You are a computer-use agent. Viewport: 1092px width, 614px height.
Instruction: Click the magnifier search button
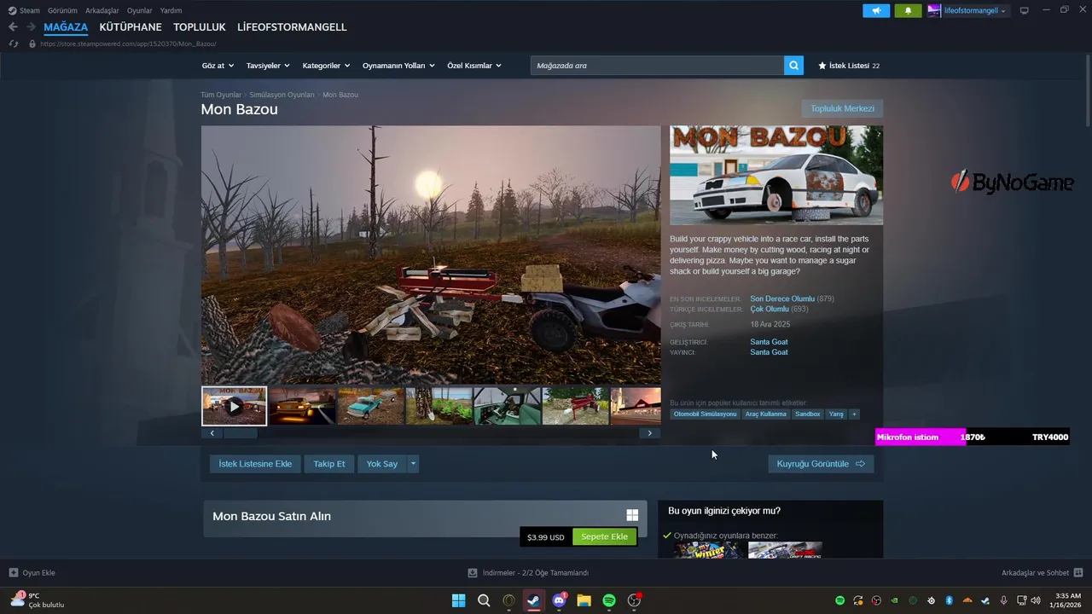(793, 66)
